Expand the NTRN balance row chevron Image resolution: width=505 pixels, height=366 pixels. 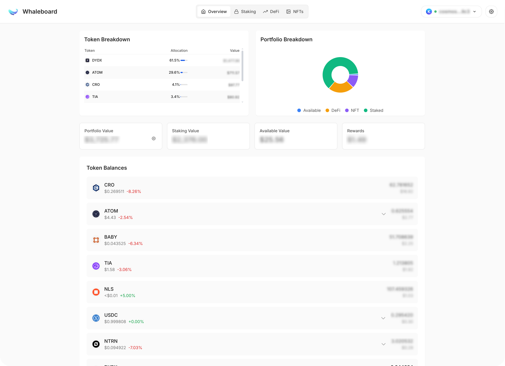(384, 344)
